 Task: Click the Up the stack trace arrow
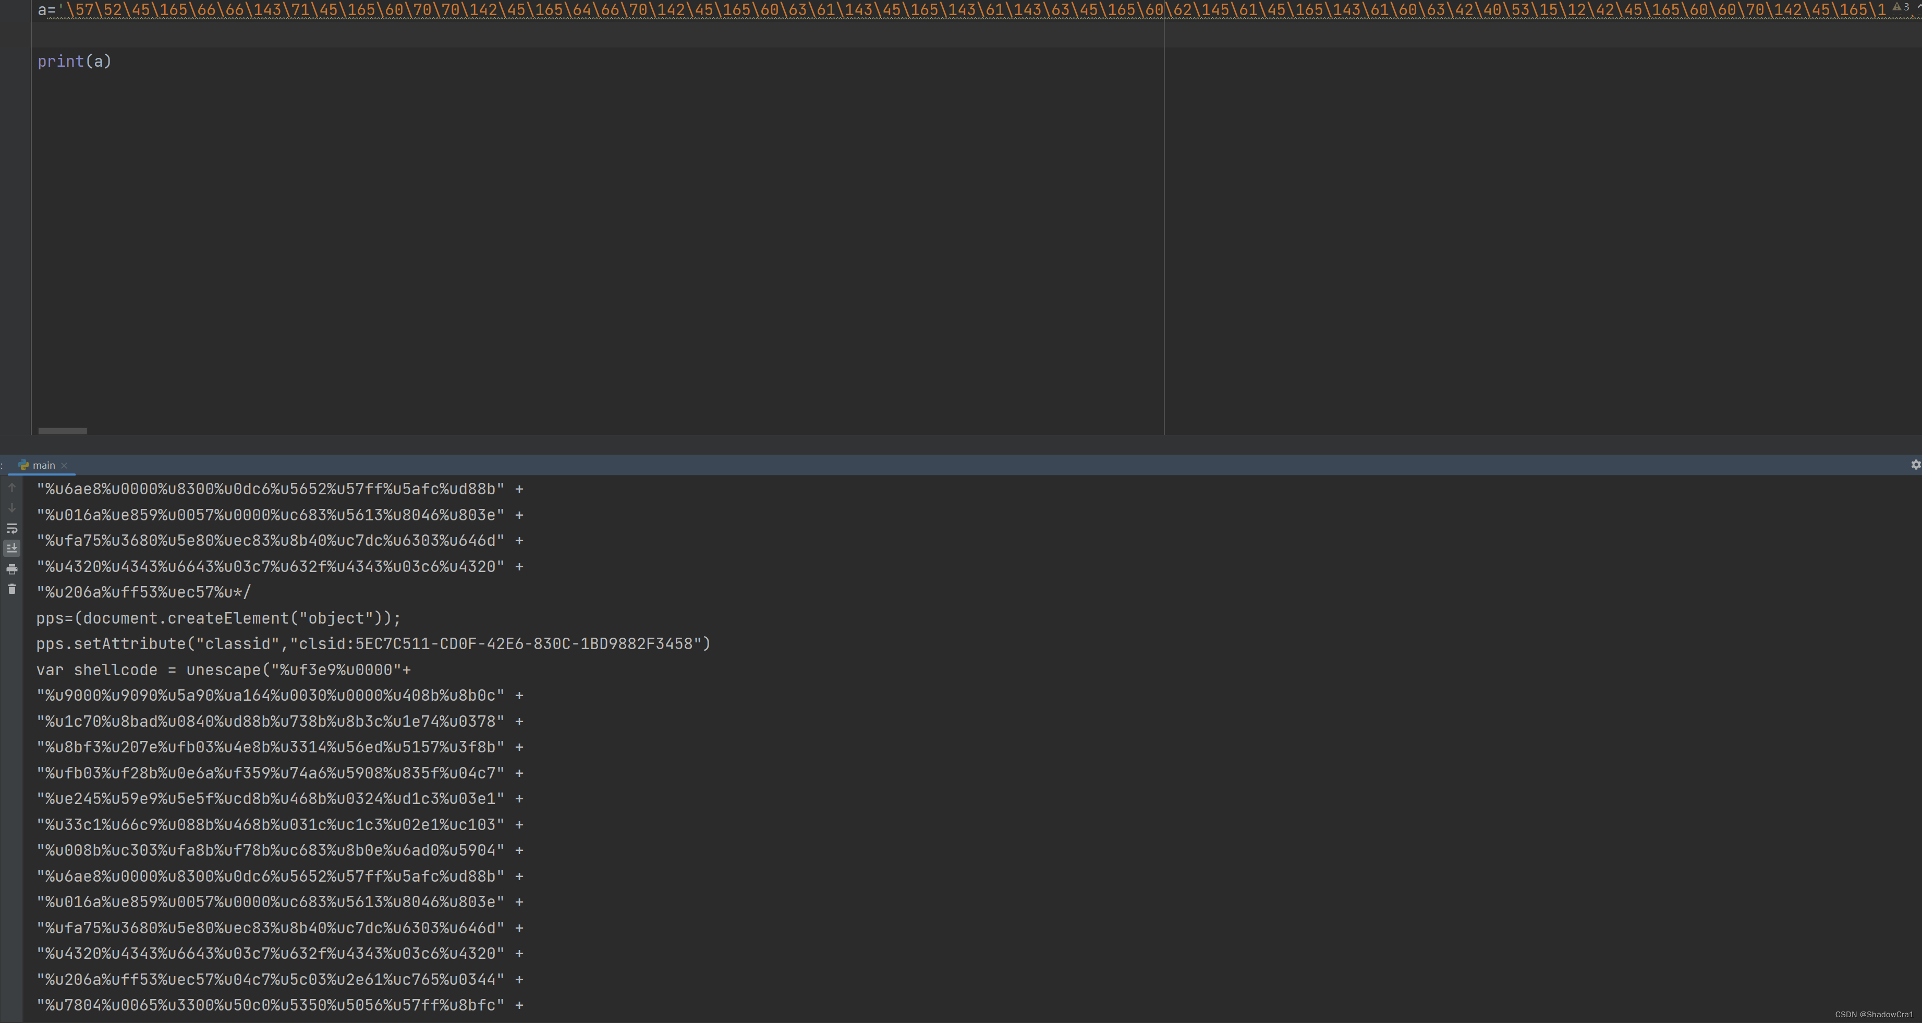(12, 488)
